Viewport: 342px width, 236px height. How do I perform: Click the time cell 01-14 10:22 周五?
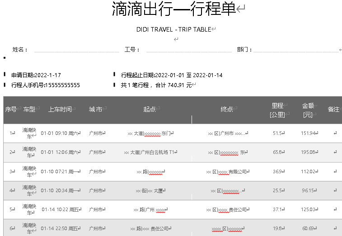coord(60,209)
